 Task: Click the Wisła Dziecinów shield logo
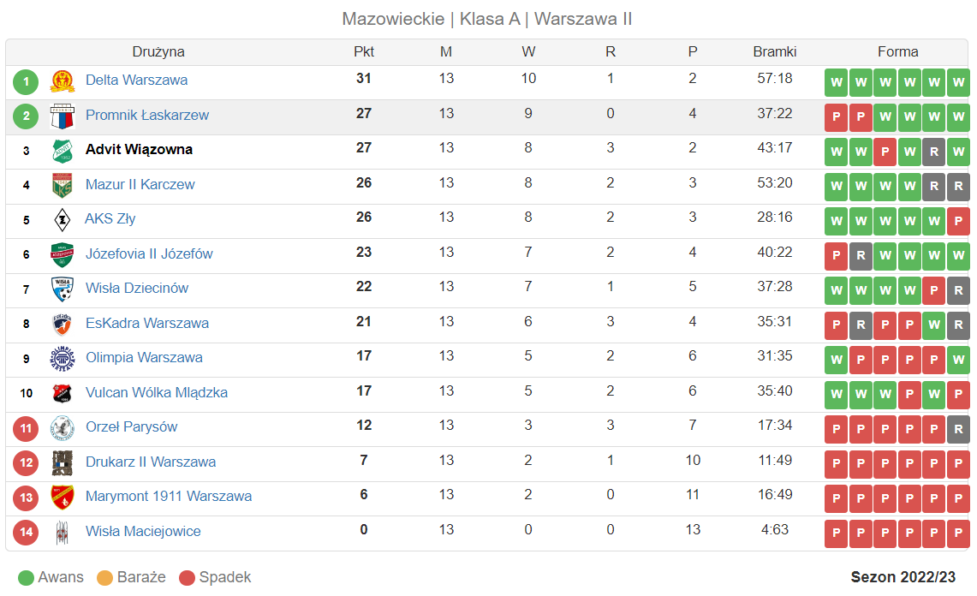(63, 289)
